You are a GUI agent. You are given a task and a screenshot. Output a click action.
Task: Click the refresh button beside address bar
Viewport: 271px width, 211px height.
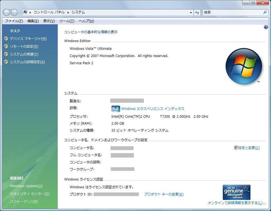click(197, 13)
